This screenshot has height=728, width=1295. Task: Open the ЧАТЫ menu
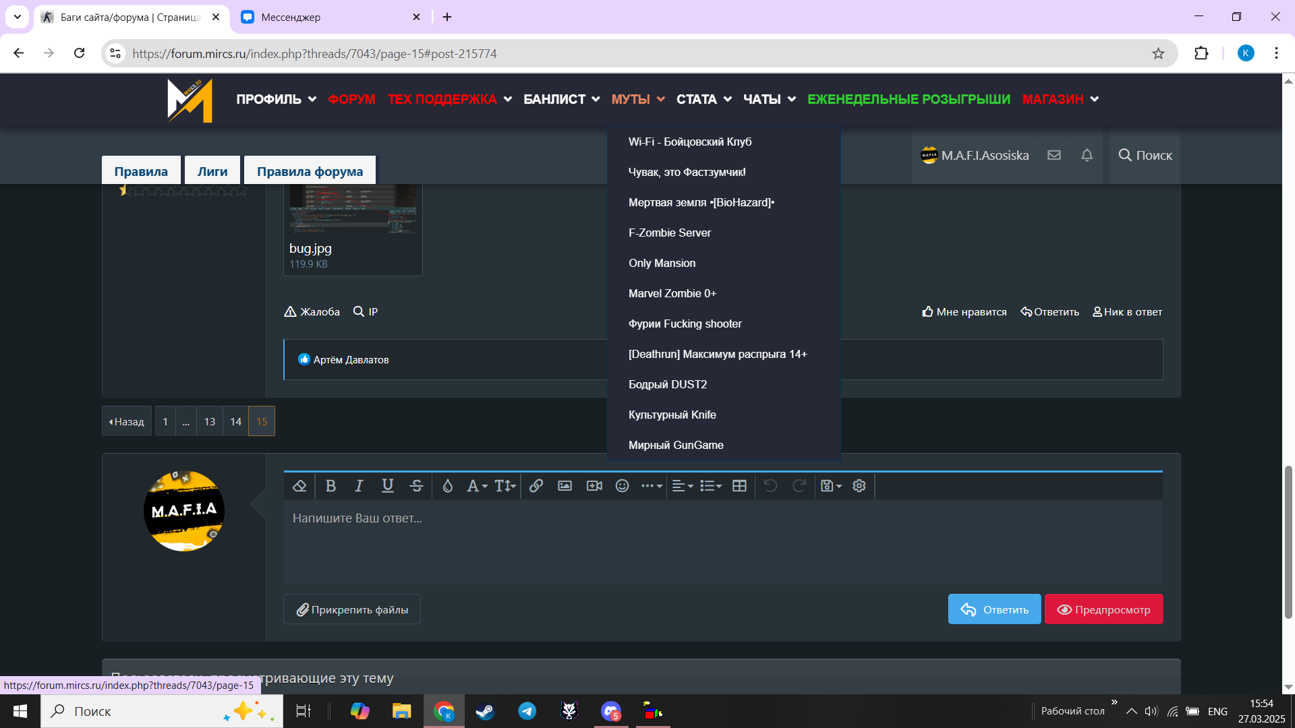coord(769,99)
